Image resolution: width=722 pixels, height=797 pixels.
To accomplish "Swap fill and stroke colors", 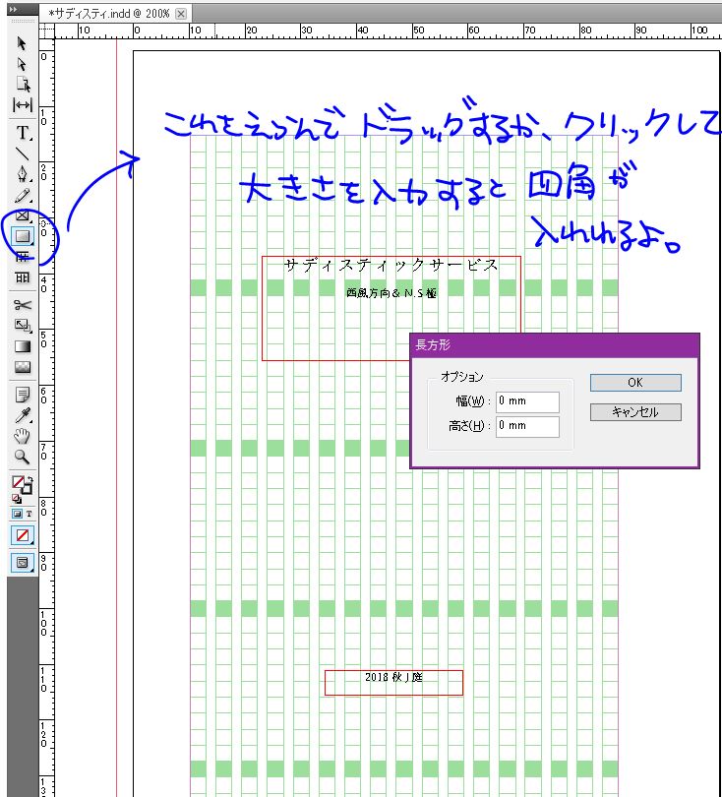I will point(30,479).
